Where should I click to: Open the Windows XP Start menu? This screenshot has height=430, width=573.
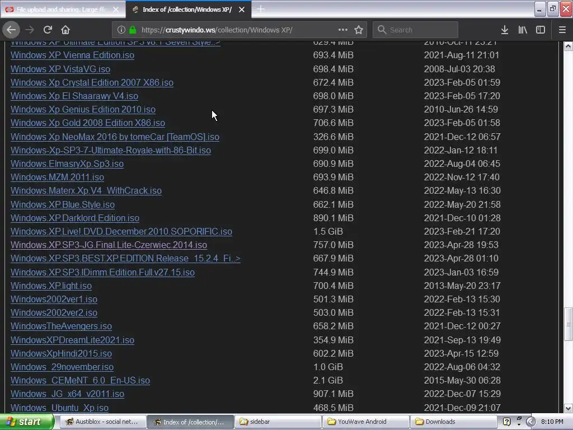pyautogui.click(x=26, y=422)
